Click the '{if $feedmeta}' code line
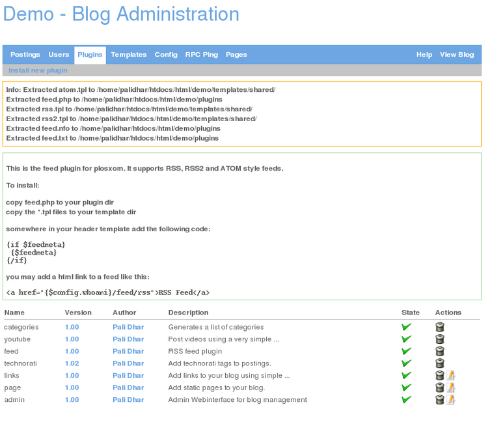 (36, 244)
